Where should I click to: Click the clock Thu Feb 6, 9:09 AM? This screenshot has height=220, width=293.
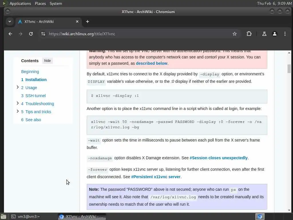[x=274, y=3]
